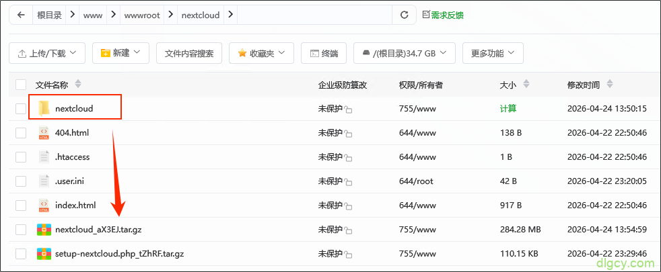Open the 新建 dropdown
This screenshot has width=661, height=272.
(120, 53)
